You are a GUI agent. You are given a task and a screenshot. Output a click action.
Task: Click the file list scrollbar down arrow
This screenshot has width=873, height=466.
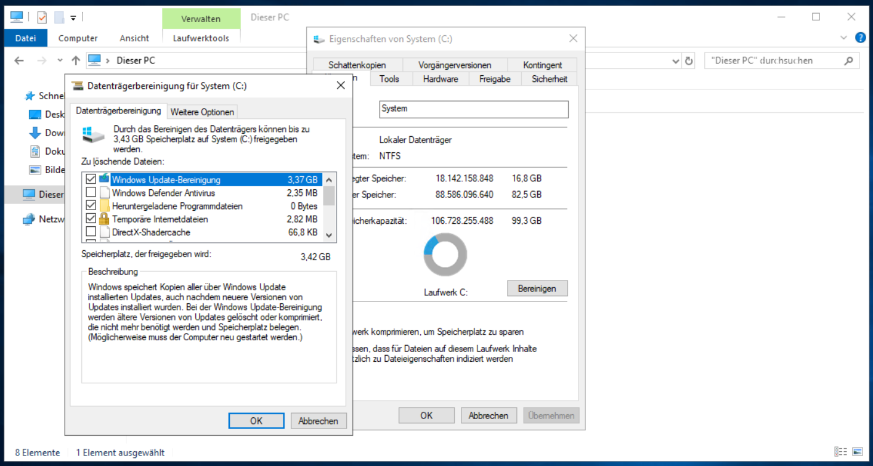(x=329, y=235)
